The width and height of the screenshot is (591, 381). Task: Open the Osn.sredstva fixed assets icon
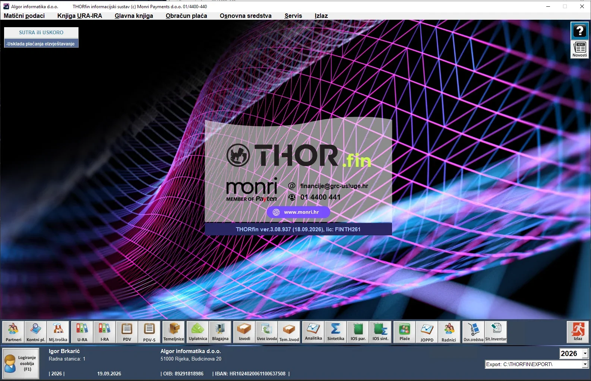(474, 332)
